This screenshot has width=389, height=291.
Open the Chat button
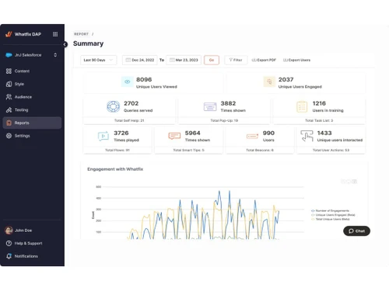pyautogui.click(x=356, y=231)
